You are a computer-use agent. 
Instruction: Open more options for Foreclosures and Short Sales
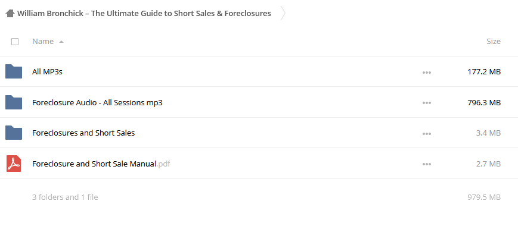(426, 134)
